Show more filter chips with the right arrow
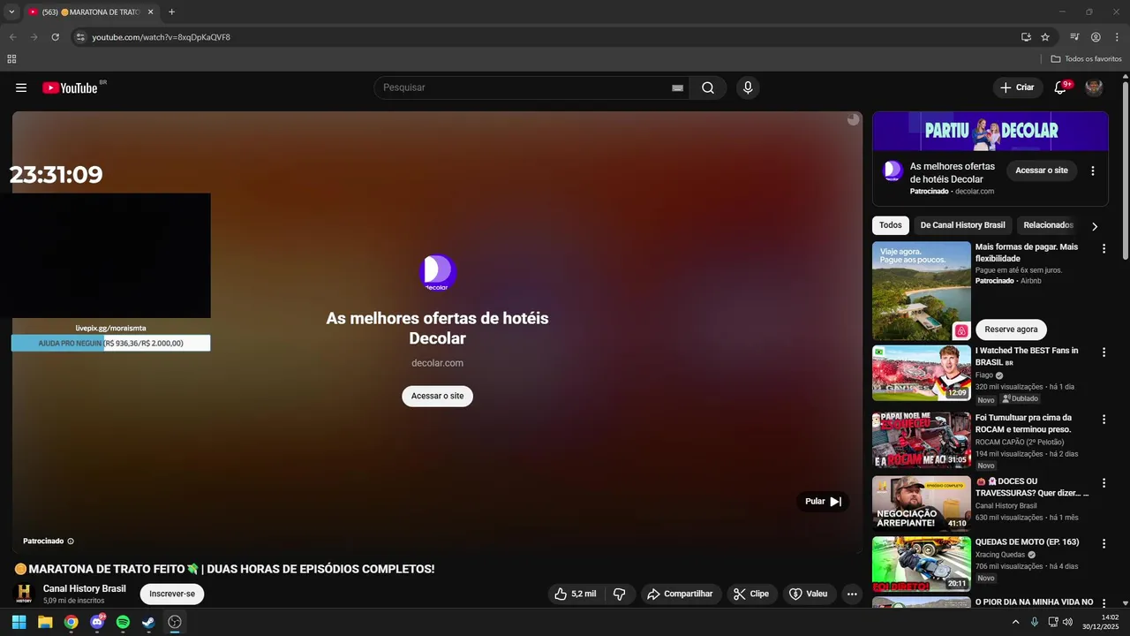 [x=1095, y=226]
